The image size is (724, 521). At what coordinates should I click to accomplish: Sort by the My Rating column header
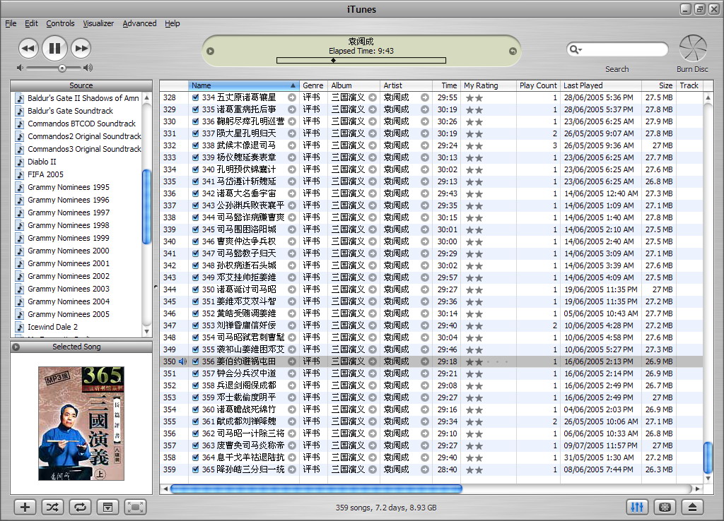click(488, 85)
